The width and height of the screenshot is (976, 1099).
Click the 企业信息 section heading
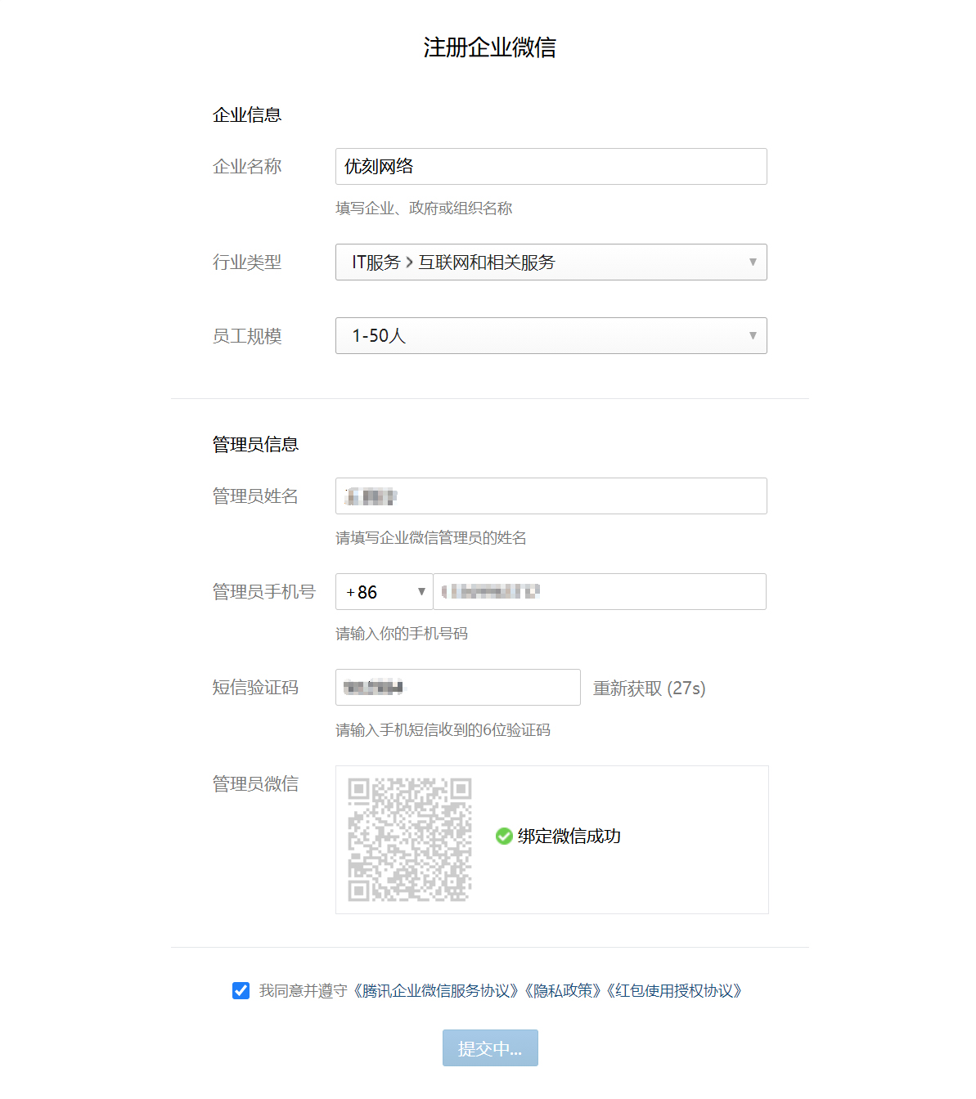[247, 115]
